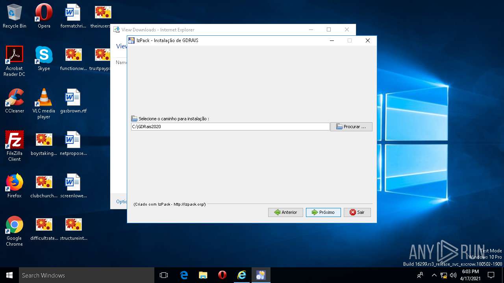The height and width of the screenshot is (283, 504).
Task: Select the Firefox desktop shortcut
Action: tap(15, 186)
